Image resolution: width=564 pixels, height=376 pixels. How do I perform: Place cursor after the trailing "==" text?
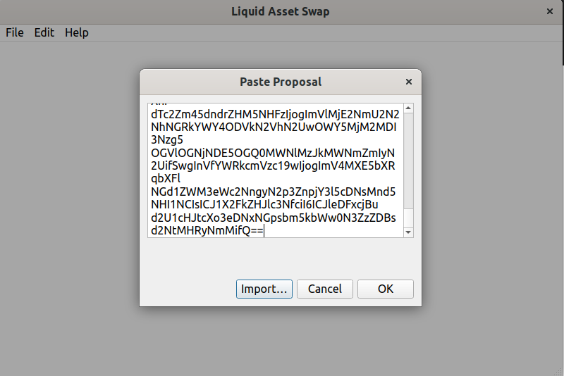tap(264, 230)
